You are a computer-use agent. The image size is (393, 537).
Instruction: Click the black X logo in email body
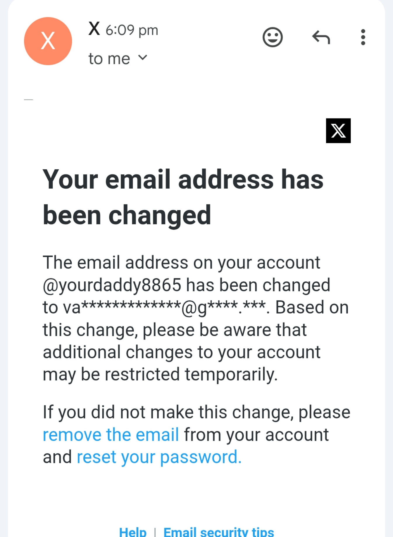[338, 131]
